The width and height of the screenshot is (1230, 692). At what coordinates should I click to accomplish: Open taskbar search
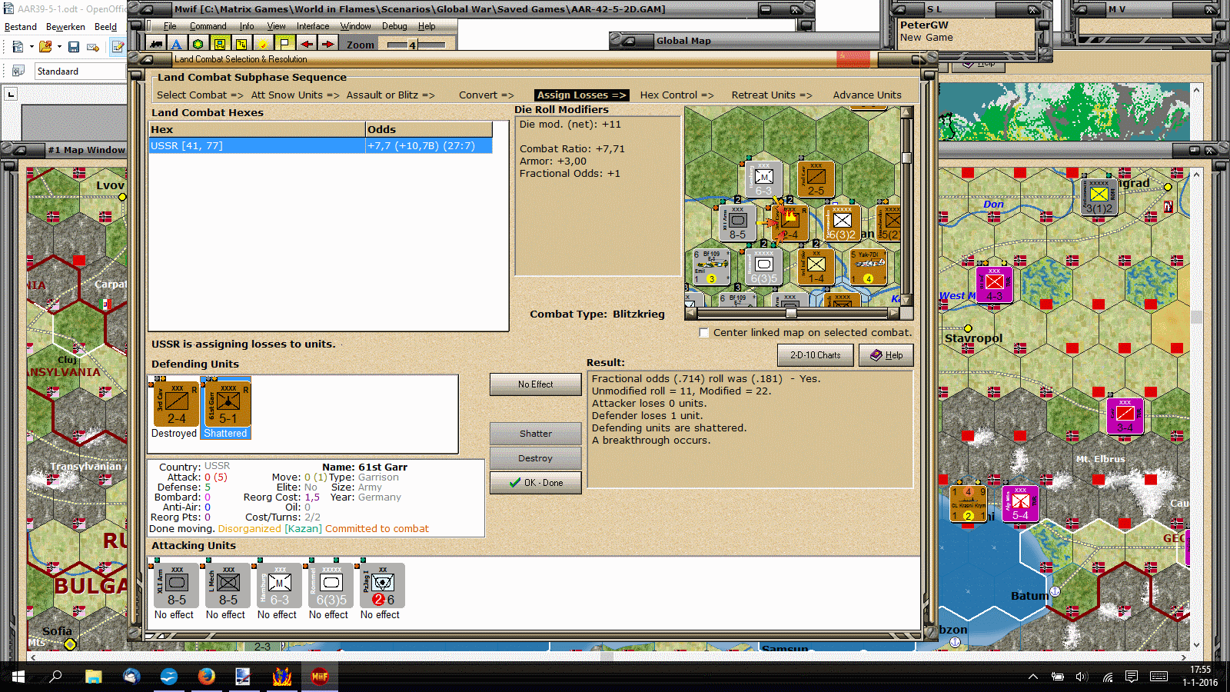[55, 677]
